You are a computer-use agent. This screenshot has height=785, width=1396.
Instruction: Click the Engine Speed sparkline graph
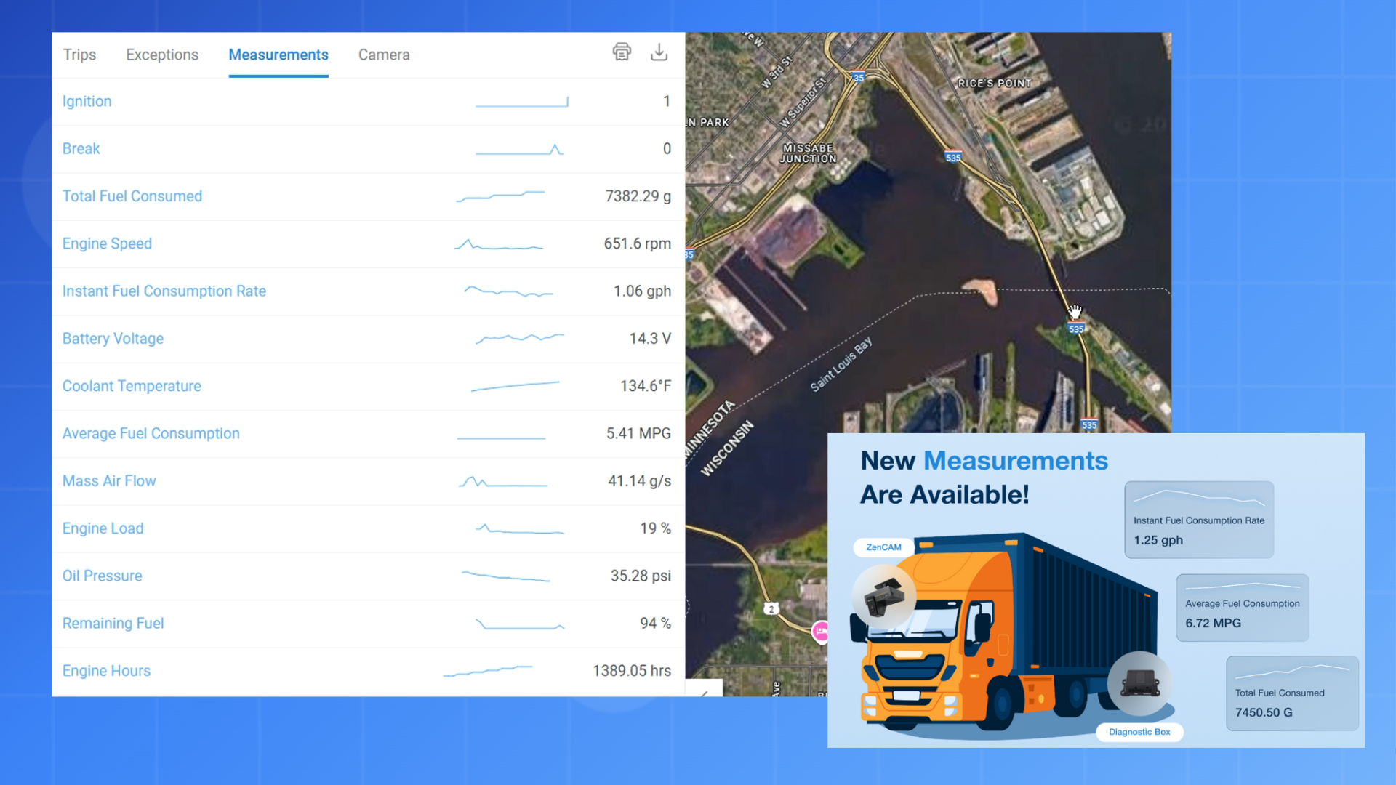point(499,245)
